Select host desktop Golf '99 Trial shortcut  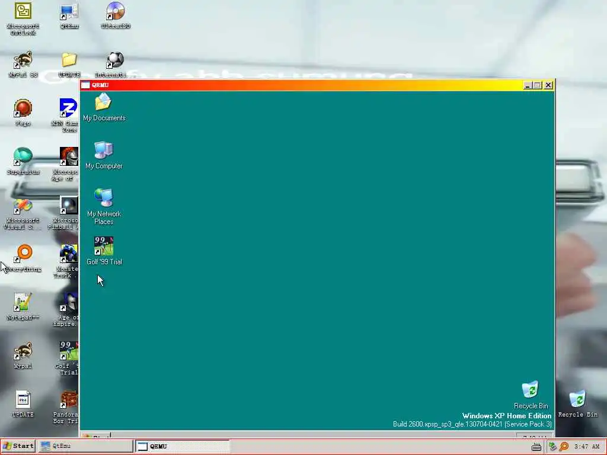click(x=67, y=358)
